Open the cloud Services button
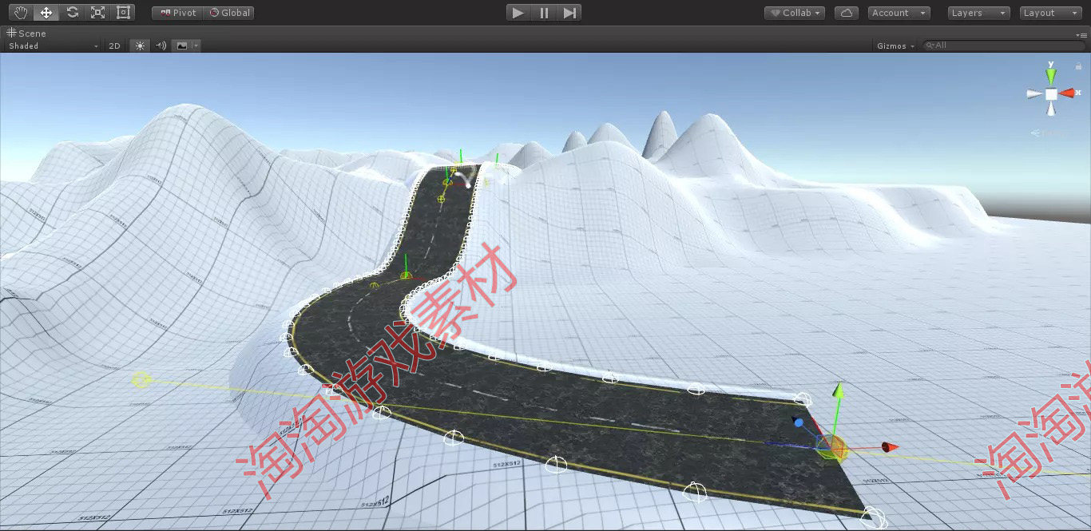 coord(847,13)
